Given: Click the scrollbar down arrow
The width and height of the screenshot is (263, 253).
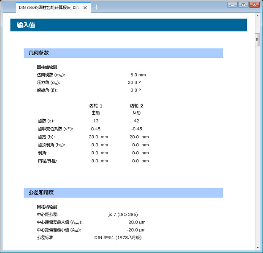Looking at the screenshot, I should (257, 248).
